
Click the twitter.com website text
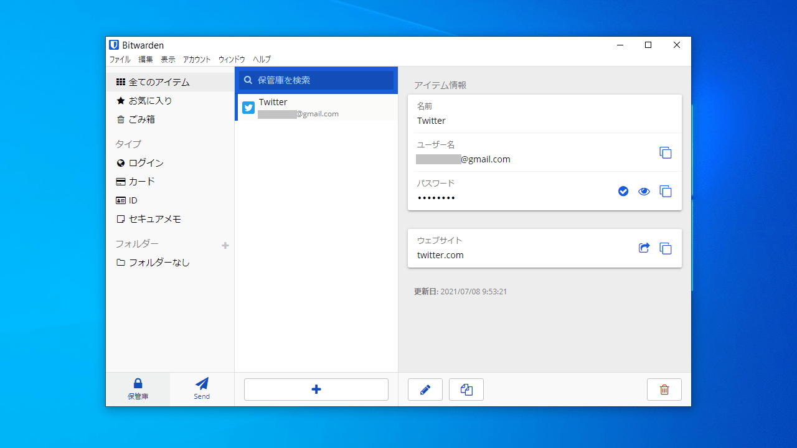pos(440,255)
